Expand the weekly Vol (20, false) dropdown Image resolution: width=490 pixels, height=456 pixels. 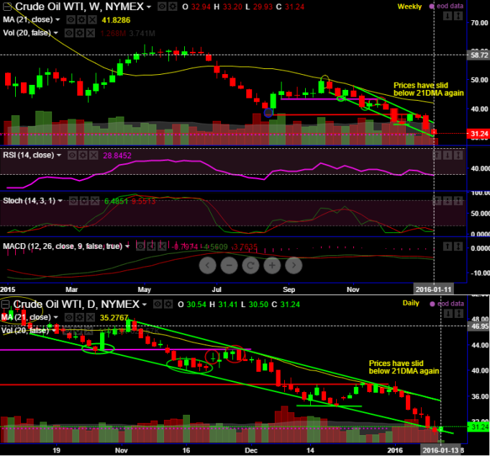click(x=55, y=33)
